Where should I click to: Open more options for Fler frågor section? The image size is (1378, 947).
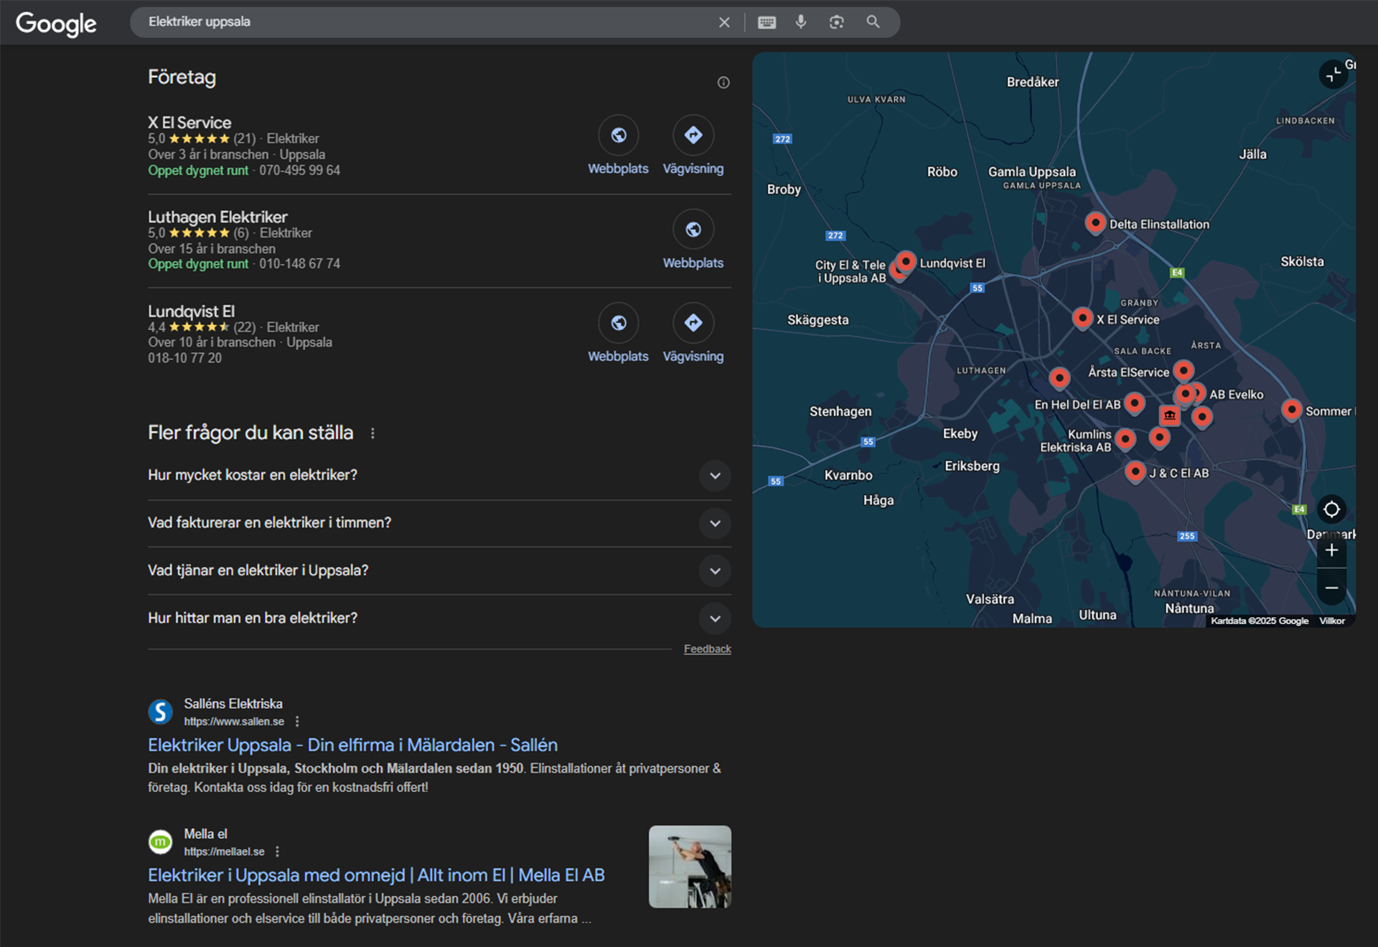tap(372, 433)
